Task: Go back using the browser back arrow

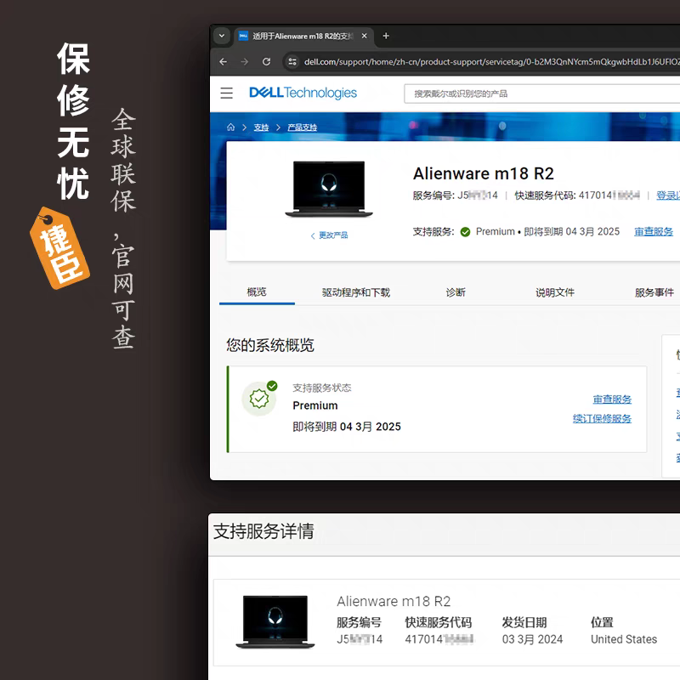Action: point(224,62)
